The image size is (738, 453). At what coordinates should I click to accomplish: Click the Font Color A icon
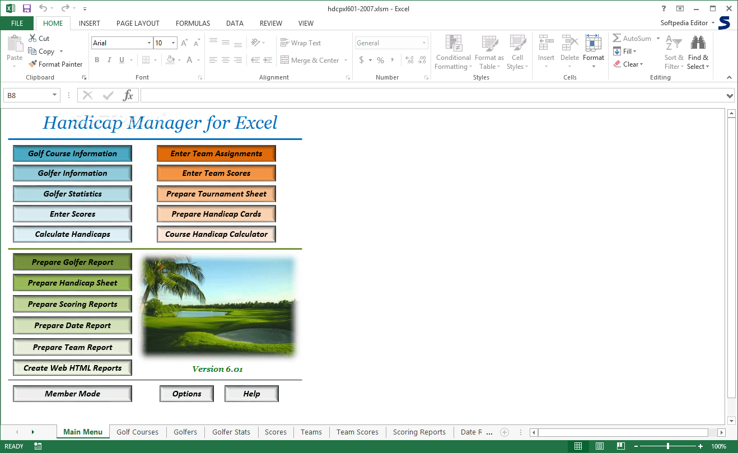pos(190,60)
